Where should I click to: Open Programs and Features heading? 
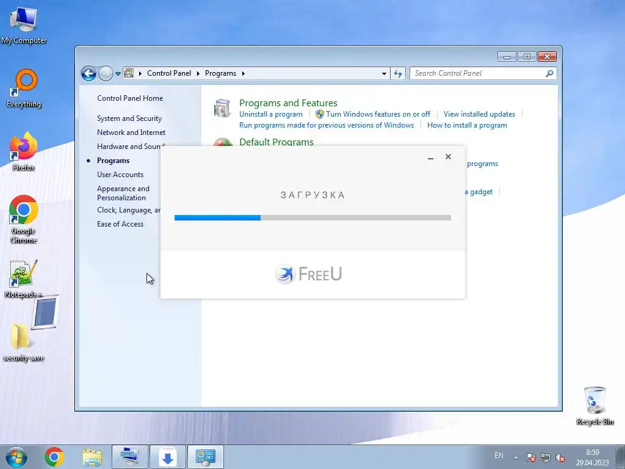[288, 103]
